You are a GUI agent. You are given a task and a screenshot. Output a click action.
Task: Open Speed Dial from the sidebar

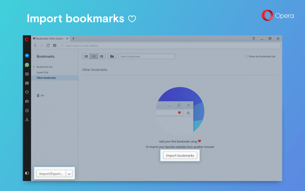tap(27, 83)
